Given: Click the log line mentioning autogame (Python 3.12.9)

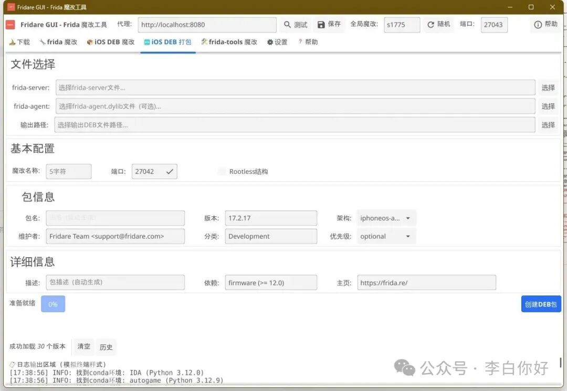Looking at the screenshot, I should click(x=117, y=380).
